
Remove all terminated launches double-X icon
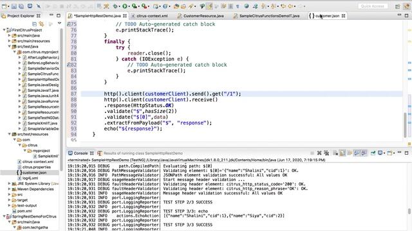click(326, 153)
